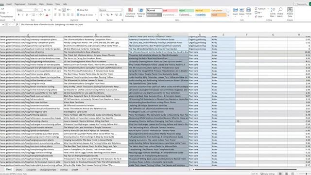The width and height of the screenshot is (311, 175).
Task: Click the Delete cells button
Action: (242, 12)
